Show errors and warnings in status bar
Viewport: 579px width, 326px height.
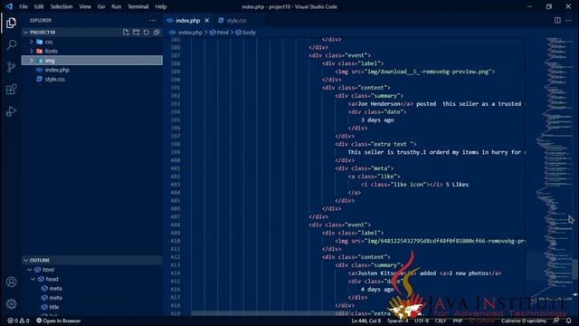coord(18,321)
